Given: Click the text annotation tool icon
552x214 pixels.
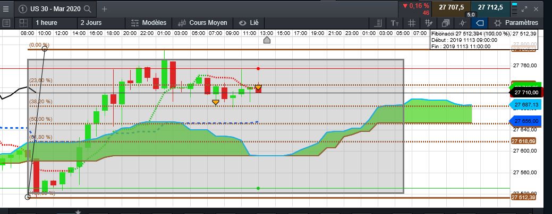Looking at the screenshot, I should [x=394, y=23].
